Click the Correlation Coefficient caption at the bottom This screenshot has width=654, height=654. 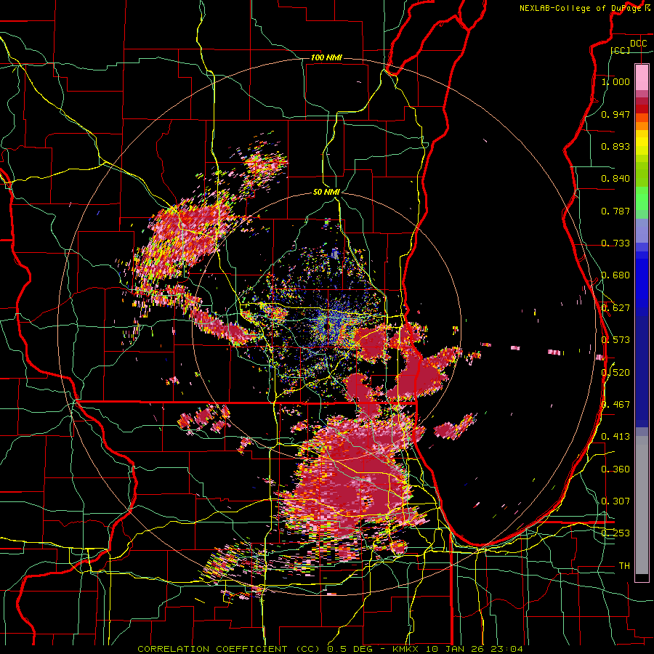click(330, 649)
